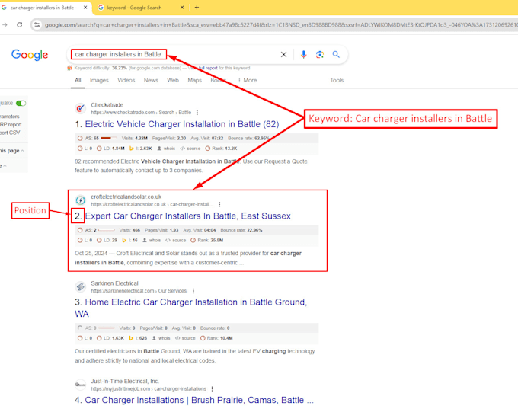This screenshot has width=518, height=406.
Task: Click the Google logo
Action: click(30, 55)
